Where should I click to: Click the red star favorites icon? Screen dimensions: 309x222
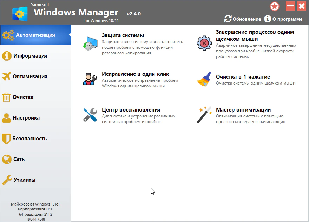275,7
